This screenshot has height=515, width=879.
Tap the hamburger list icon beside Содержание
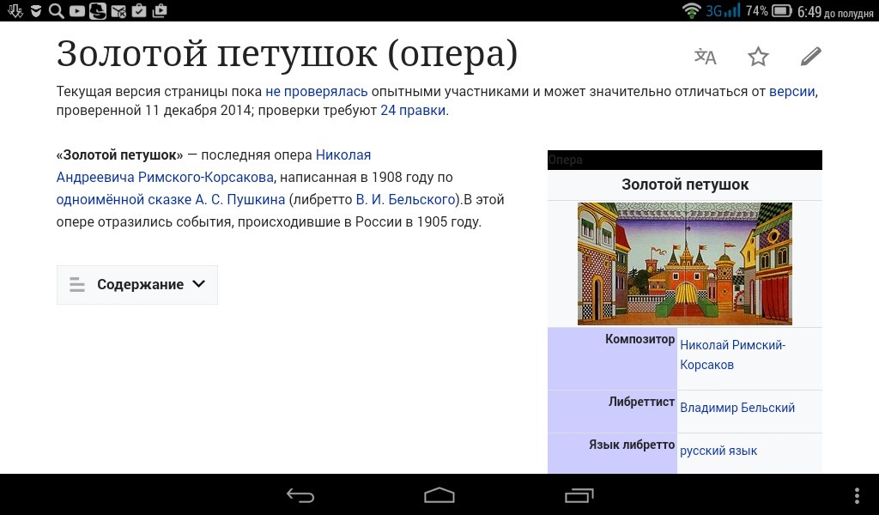pos(76,285)
